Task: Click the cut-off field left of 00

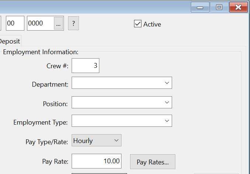Action: [x=0, y=23]
